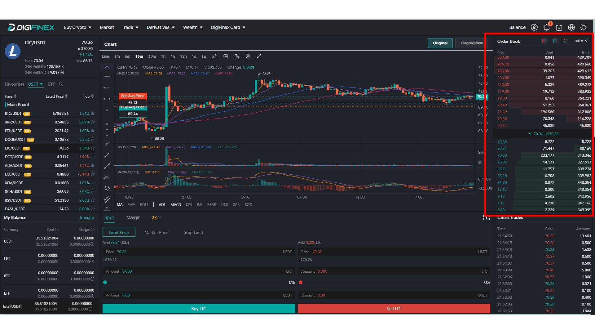This screenshot has height=335, width=595.
Task: Click the alert/notification bell icon in top bar
Action: tap(547, 27)
